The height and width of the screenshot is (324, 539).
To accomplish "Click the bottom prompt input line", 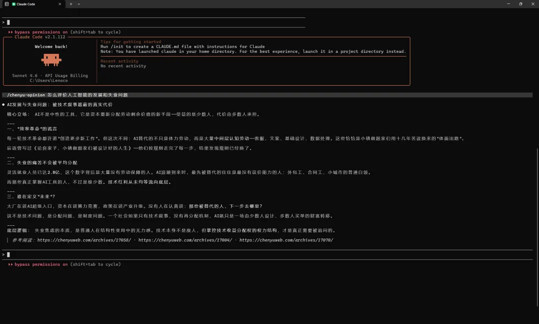I will point(150,255).
